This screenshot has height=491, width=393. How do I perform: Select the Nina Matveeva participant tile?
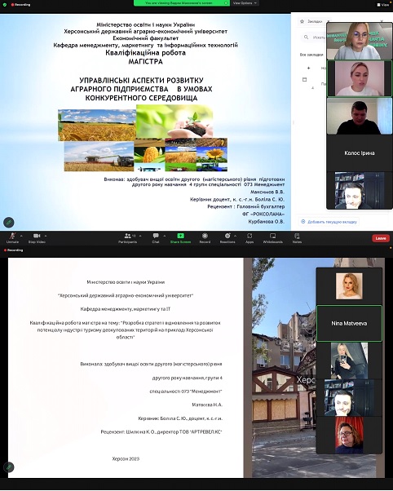[x=349, y=323]
